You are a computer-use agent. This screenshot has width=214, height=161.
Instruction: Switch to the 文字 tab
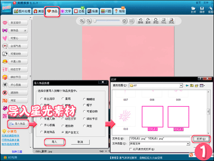(66, 11)
